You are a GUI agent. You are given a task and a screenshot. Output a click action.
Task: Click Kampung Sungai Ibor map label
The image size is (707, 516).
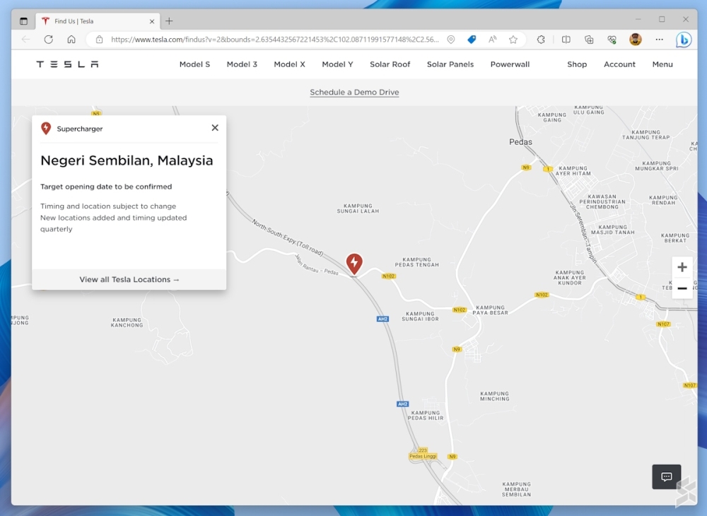(420, 317)
